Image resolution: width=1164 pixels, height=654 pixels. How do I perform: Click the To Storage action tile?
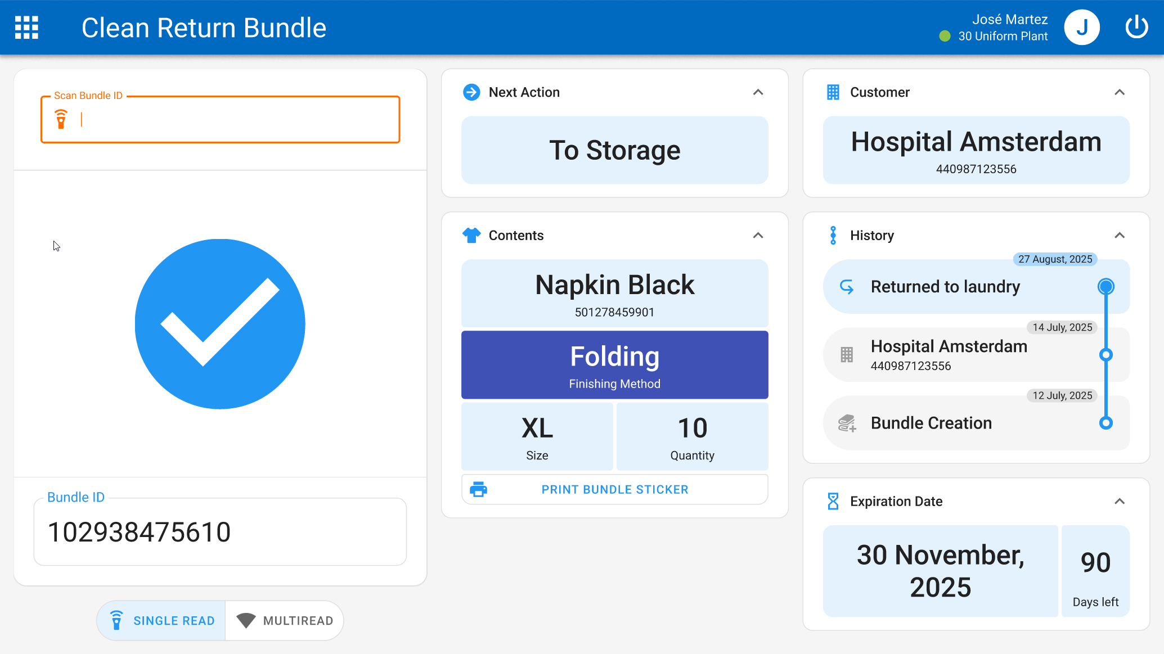(x=614, y=150)
